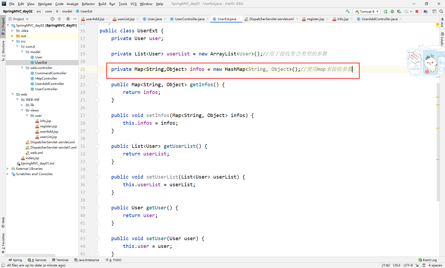Open the profiler options dropdown arrow

click(x=411, y=11)
